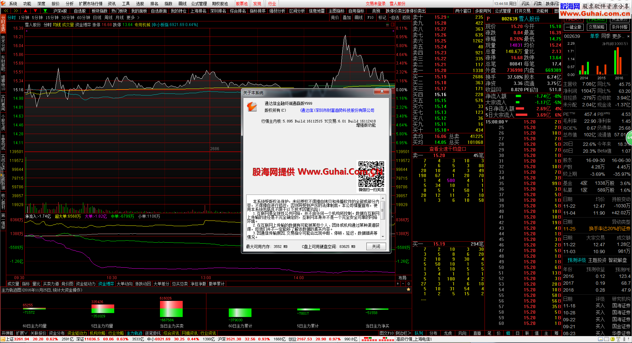Click the QR code in About dialog
This screenshot has width=632, height=343.
(x=371, y=174)
